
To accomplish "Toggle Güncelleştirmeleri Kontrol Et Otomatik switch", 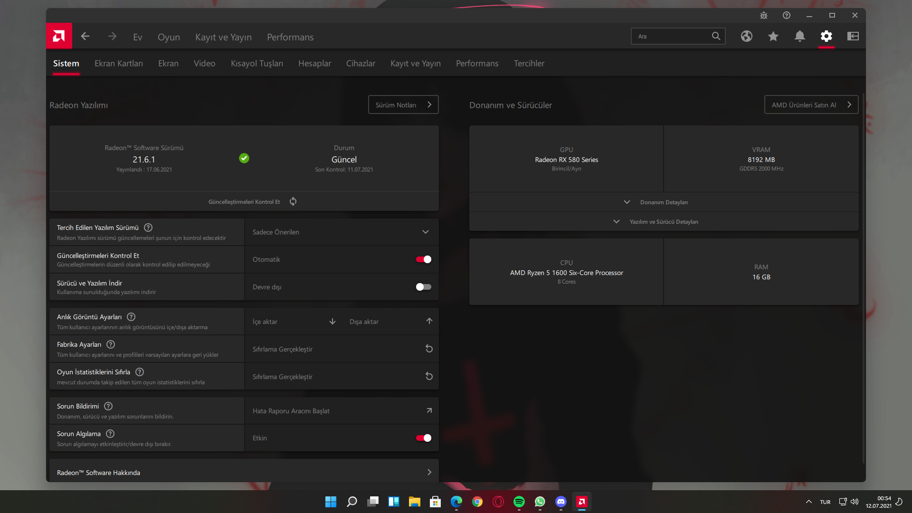I will (x=423, y=259).
